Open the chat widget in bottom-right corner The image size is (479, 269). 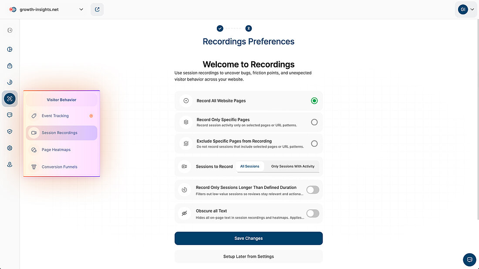click(x=469, y=259)
